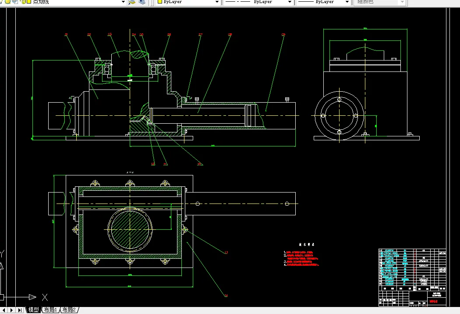Switch to the 模型 tab
The height and width of the screenshot is (314, 460).
click(x=34, y=310)
